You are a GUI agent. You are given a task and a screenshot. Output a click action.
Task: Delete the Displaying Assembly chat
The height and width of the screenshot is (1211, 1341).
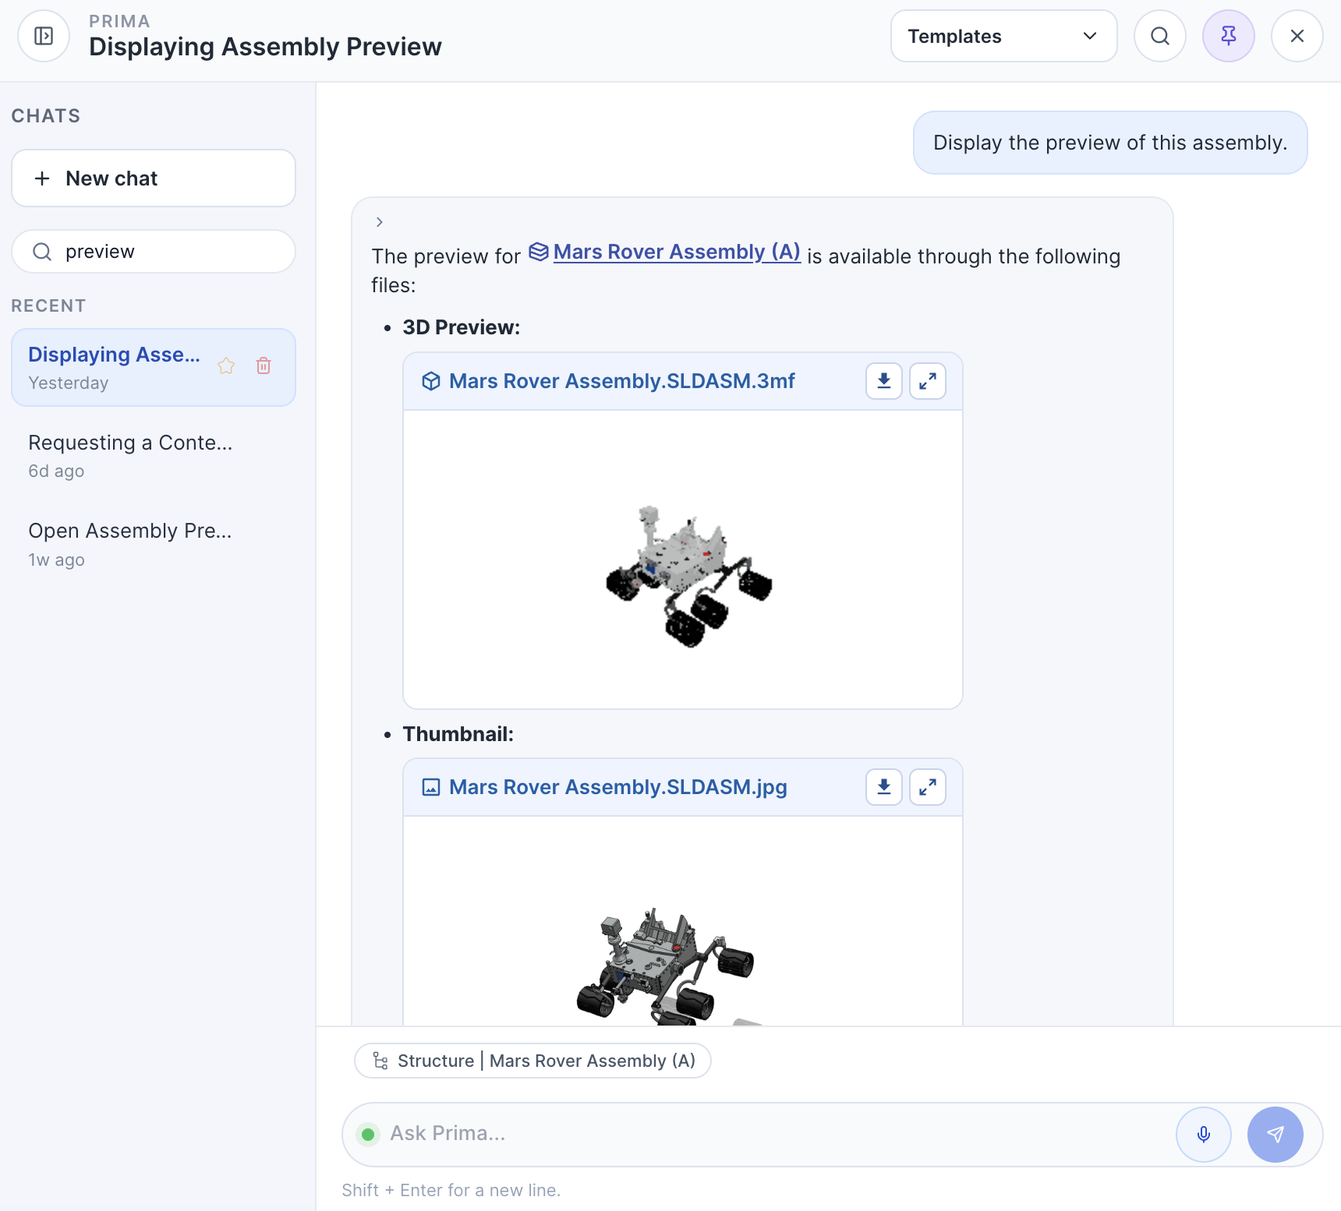[264, 365]
